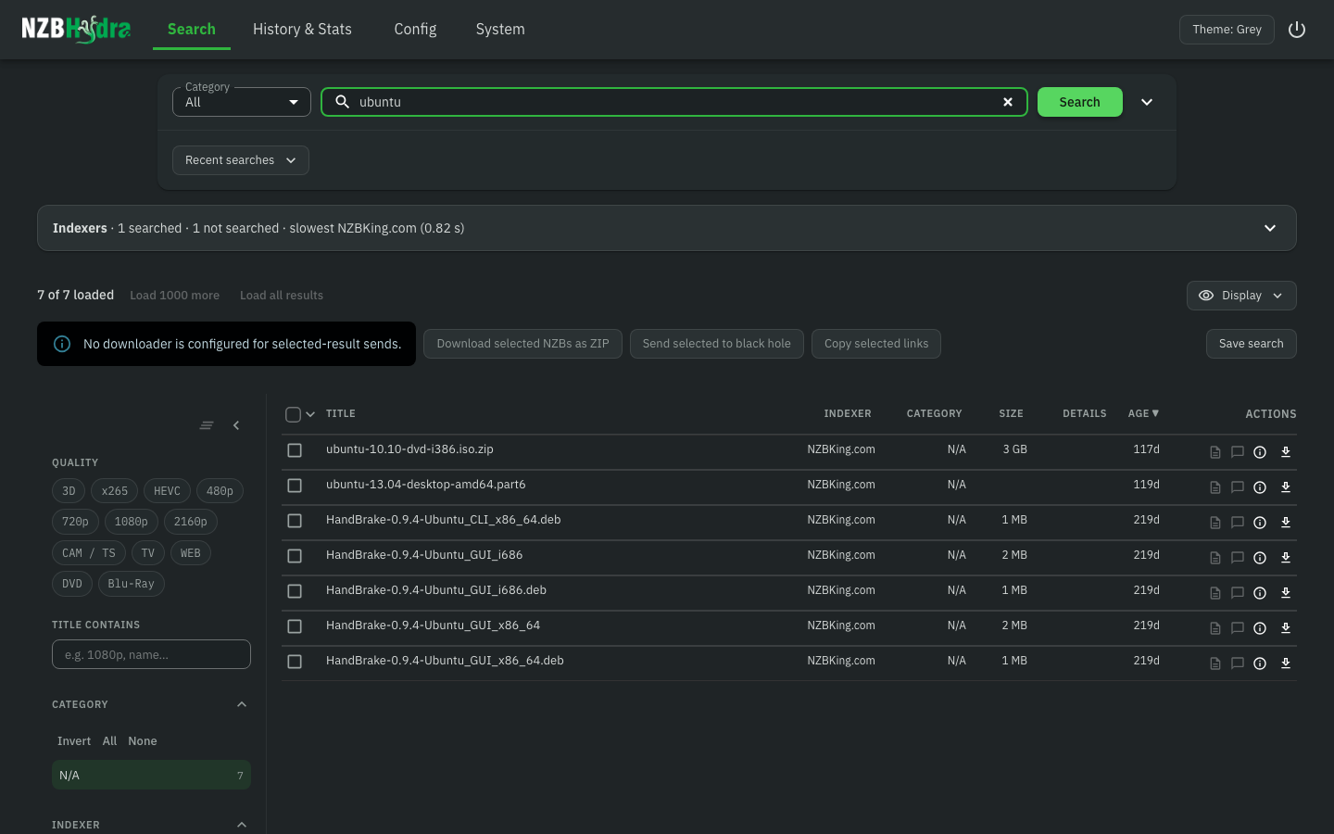This screenshot has width=1334, height=834.
Task: Download NZB for HandBrake-0.9.4-Ubuntu_CLI_x86_64.deb
Action: click(1286, 523)
